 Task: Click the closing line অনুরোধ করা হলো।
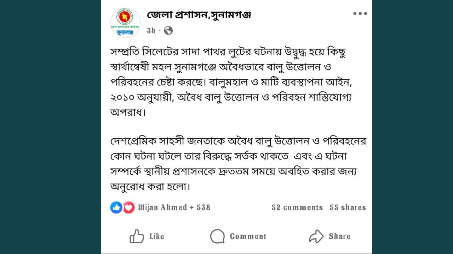150,186
